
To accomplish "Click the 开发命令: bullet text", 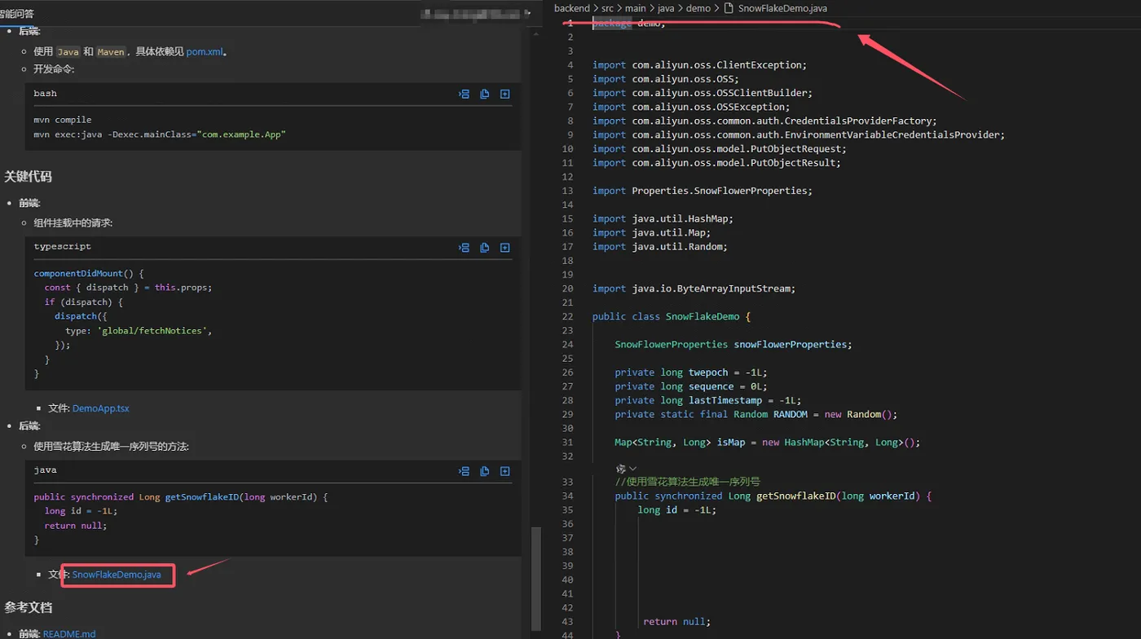I will tap(54, 69).
